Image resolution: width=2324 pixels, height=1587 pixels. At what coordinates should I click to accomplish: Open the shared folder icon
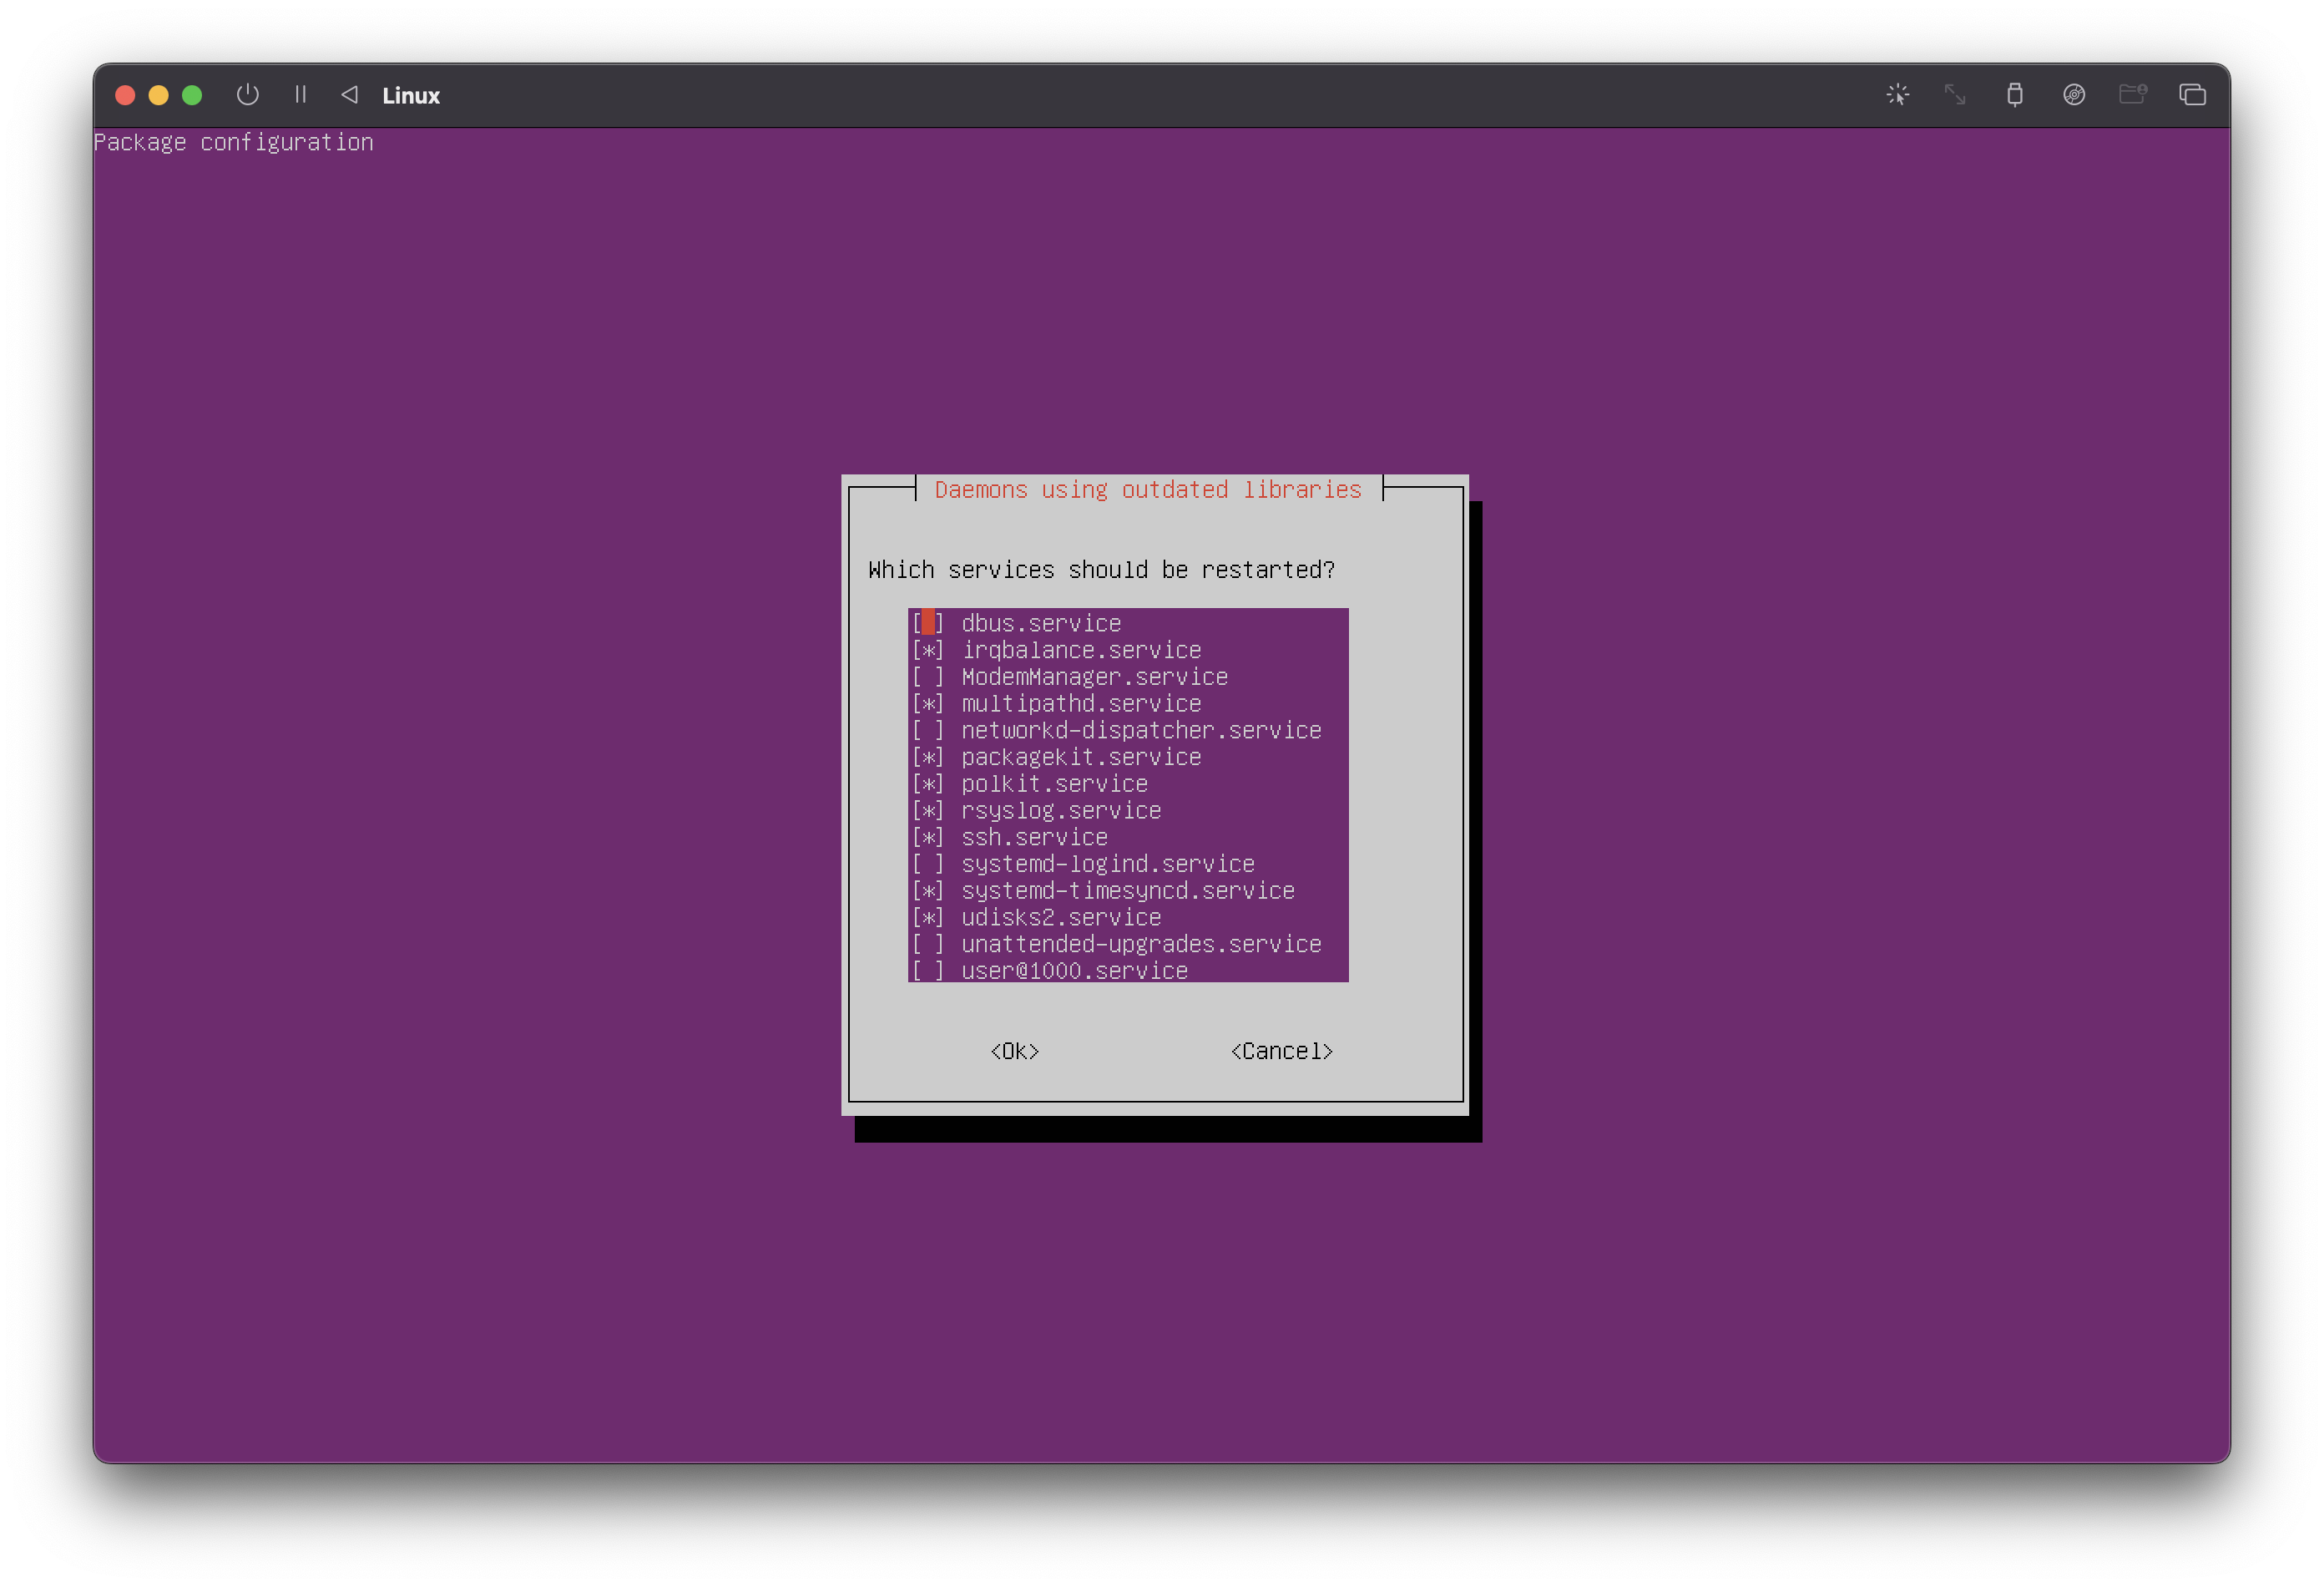pyautogui.click(x=2132, y=95)
